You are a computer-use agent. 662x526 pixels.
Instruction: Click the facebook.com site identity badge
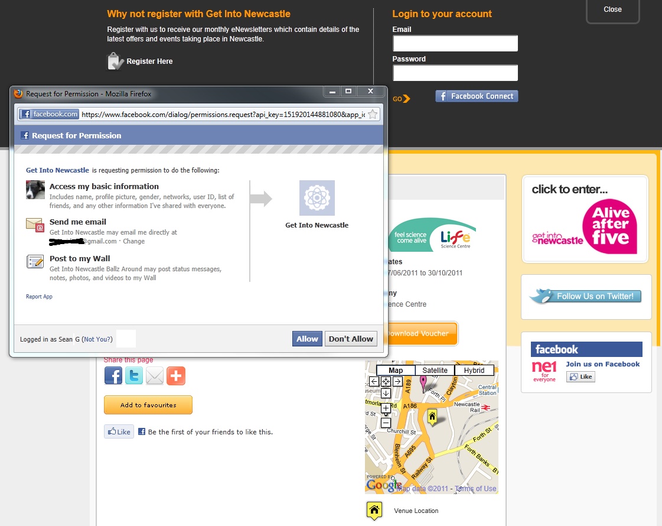50,114
